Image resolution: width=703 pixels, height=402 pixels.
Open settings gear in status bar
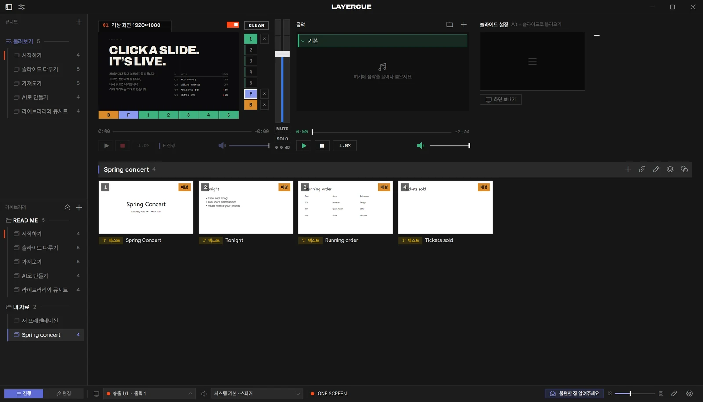pyautogui.click(x=689, y=394)
